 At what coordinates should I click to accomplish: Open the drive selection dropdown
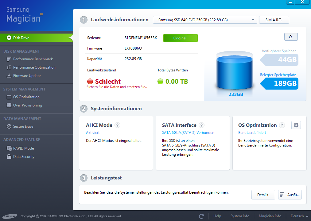pyautogui.click(x=205, y=20)
